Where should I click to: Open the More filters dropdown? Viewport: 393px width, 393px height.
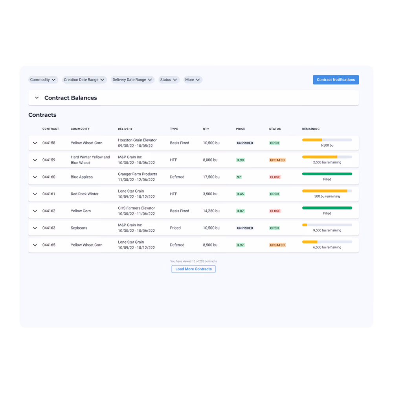point(193,80)
